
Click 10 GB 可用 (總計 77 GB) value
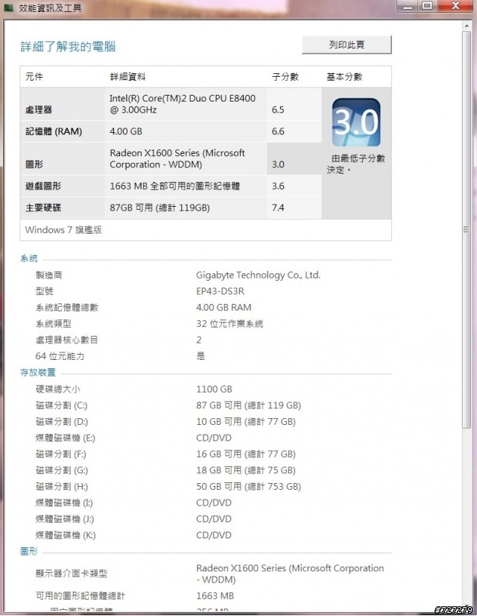tap(246, 422)
